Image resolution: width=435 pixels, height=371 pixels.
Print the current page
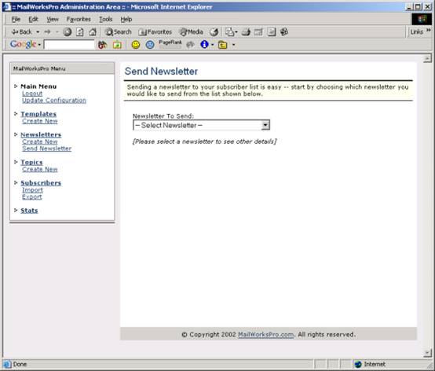(246, 32)
